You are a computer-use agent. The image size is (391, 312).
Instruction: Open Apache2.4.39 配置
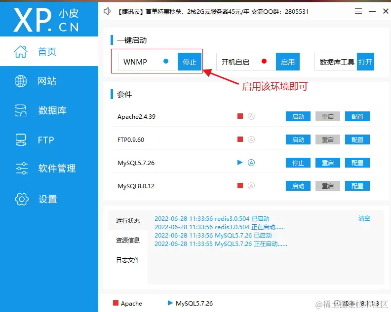(357, 116)
